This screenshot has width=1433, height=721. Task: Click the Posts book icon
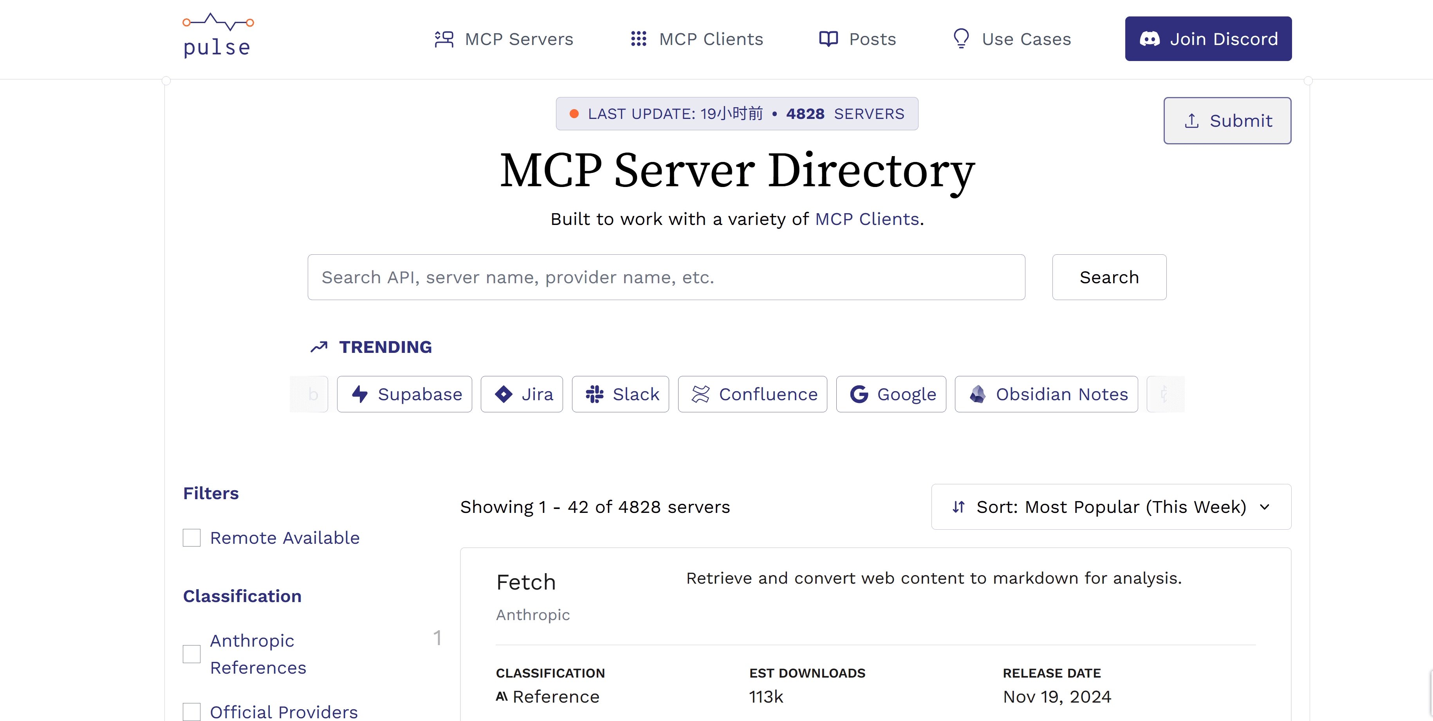[828, 39]
